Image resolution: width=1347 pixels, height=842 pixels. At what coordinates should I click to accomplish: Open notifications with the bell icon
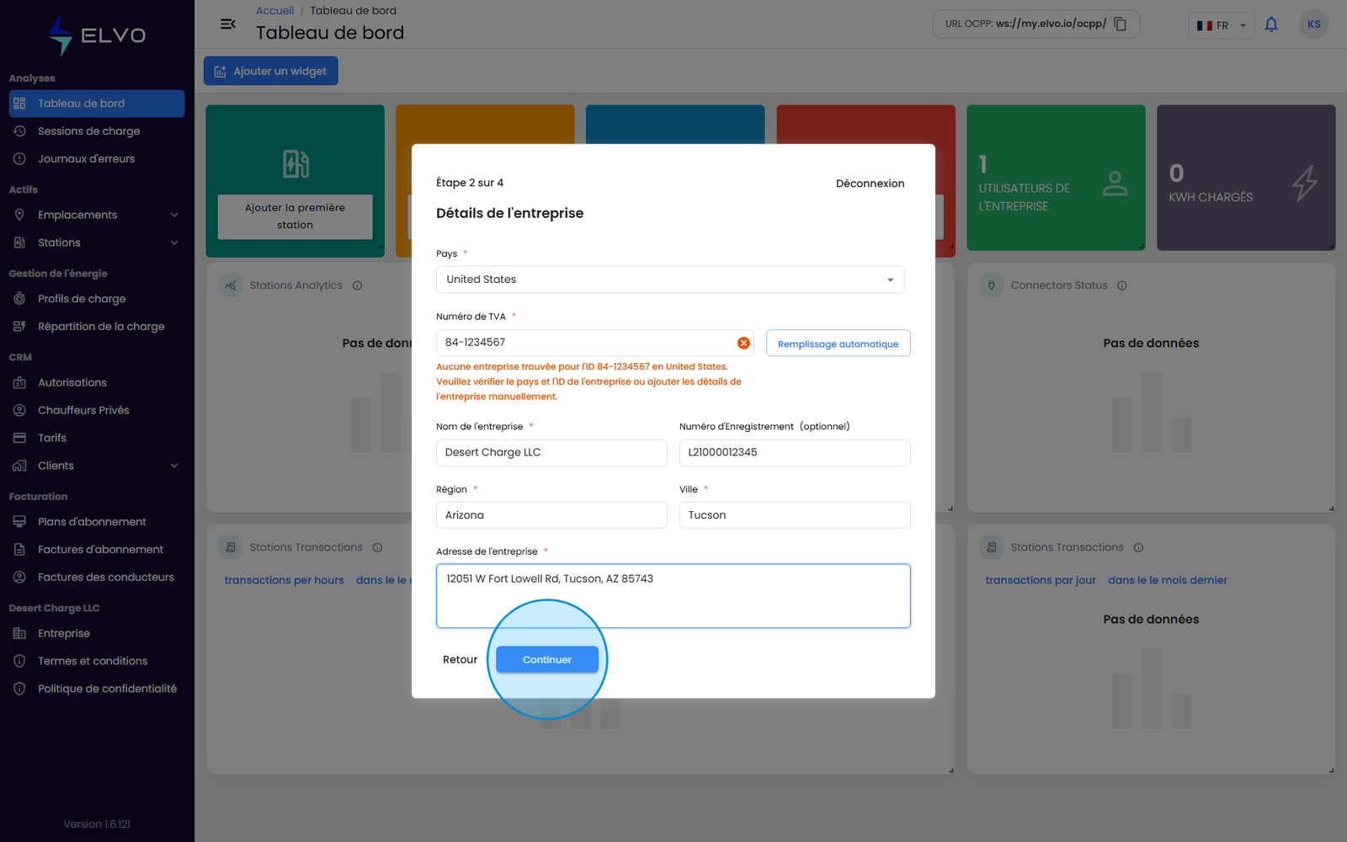click(x=1271, y=24)
